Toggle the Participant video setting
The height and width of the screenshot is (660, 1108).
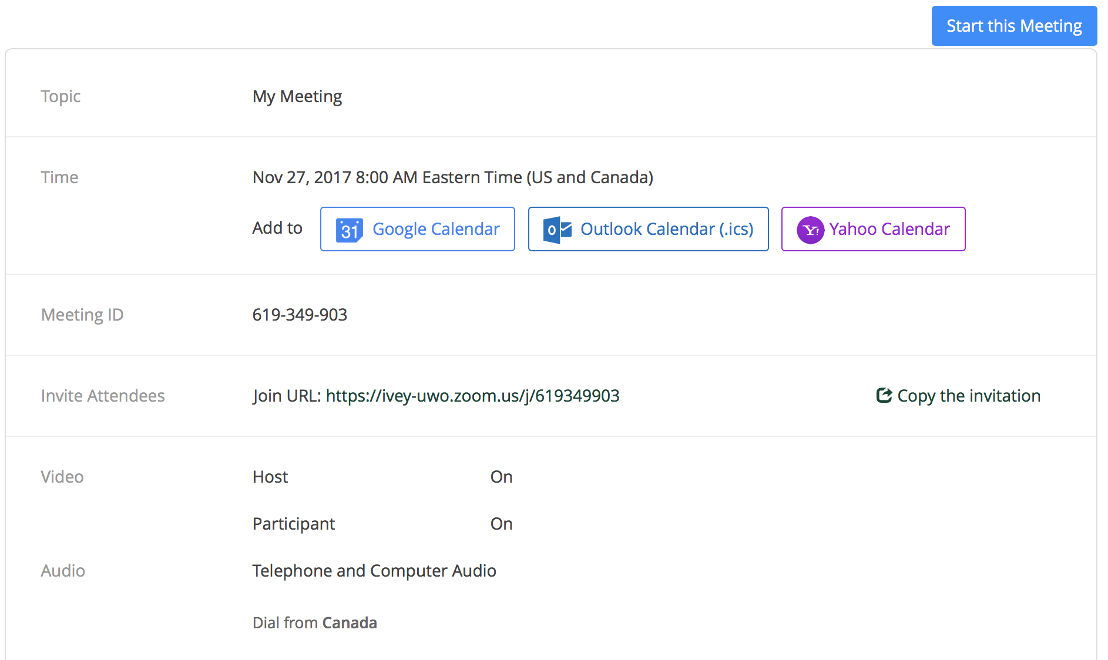tap(501, 523)
